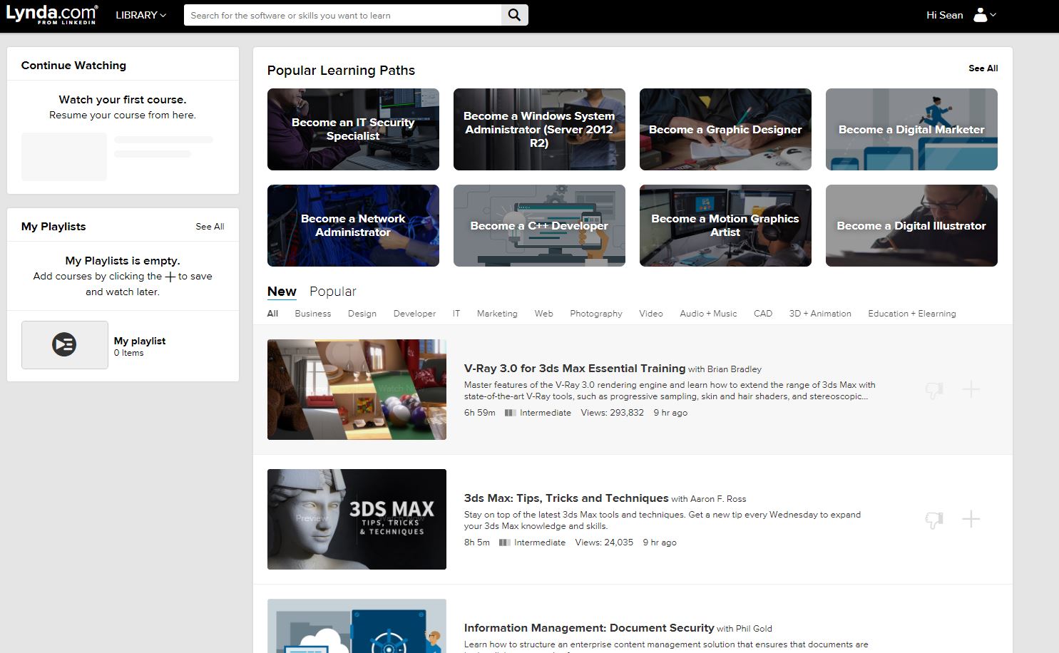
Task: Open Become a Graphic Designer path
Action: (725, 130)
